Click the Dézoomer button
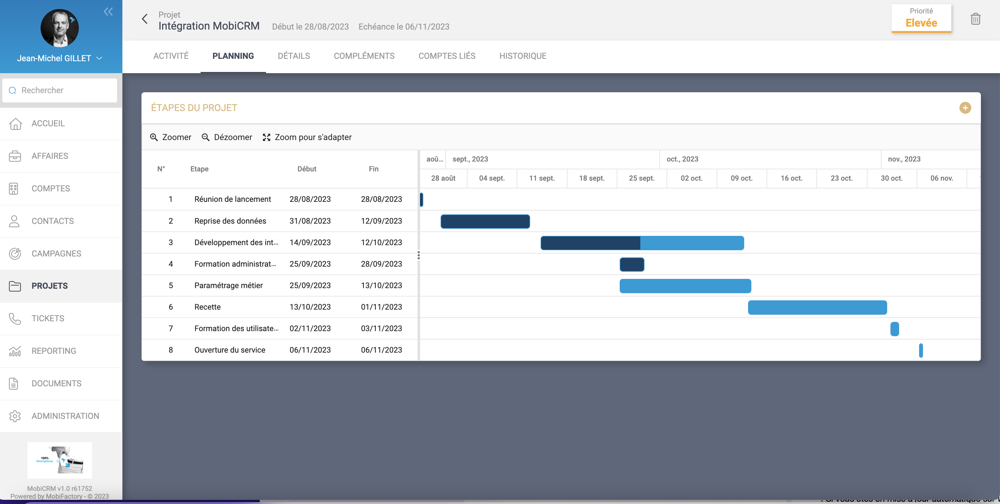The width and height of the screenshot is (1000, 504). 227,137
